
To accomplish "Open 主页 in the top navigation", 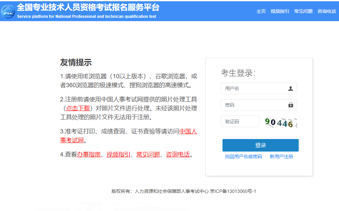I will pos(261,11).
